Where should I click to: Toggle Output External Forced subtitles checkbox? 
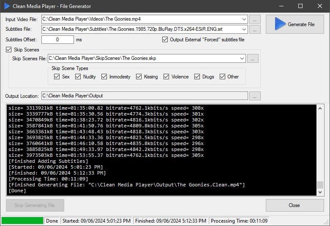165,40
